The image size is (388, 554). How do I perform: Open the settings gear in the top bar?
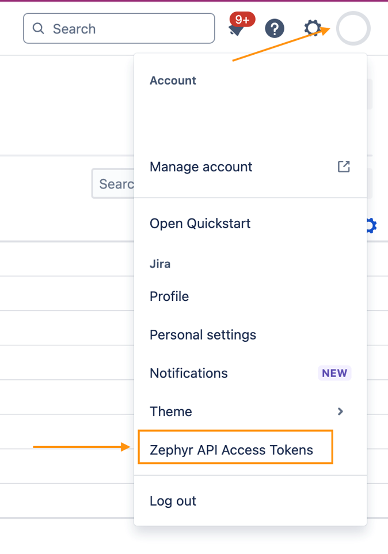pos(312,27)
